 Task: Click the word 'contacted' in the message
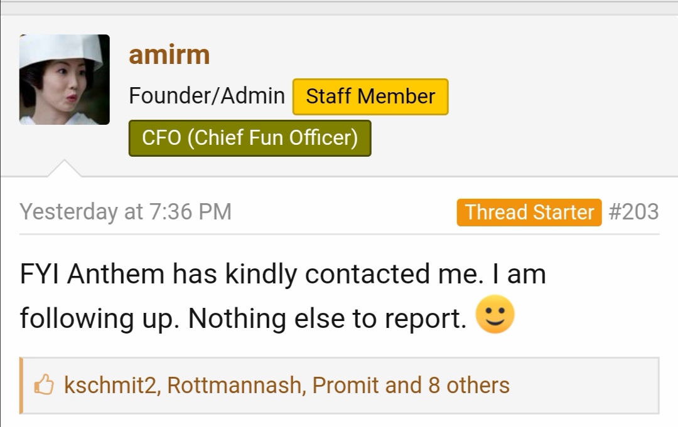(367, 274)
